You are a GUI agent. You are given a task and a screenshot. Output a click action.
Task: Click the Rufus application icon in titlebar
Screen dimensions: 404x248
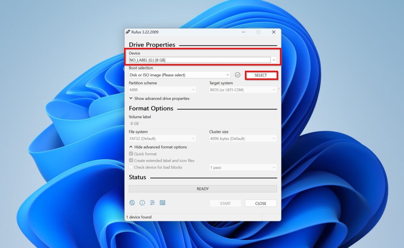point(128,32)
